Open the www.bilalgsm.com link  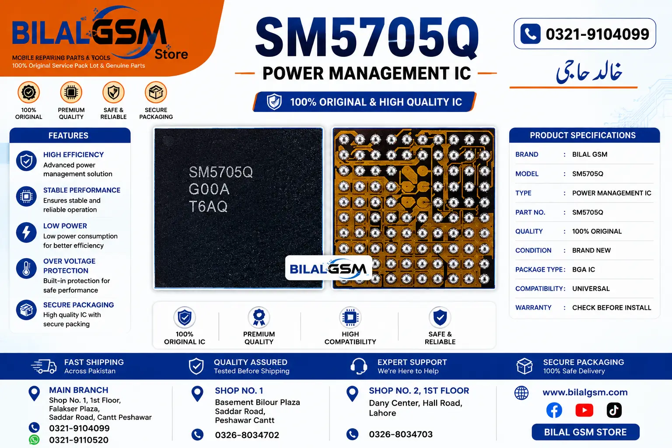tap(585, 392)
